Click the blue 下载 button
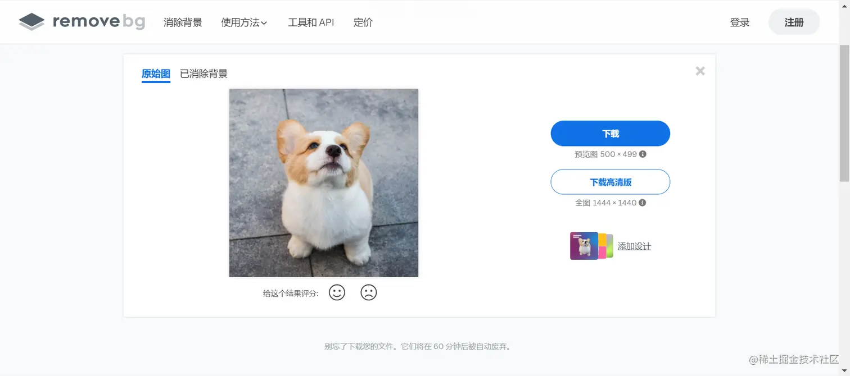Viewport: 850px width, 376px height. pos(611,134)
